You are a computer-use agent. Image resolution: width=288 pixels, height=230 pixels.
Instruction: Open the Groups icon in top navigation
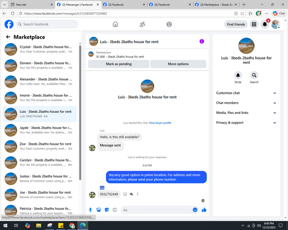[169, 24]
